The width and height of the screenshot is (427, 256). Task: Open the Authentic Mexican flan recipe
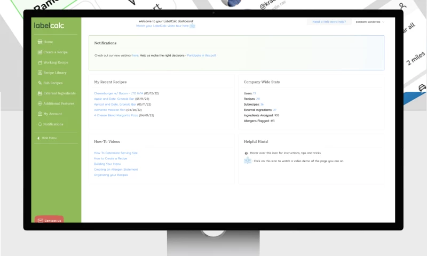pyautogui.click(x=109, y=109)
